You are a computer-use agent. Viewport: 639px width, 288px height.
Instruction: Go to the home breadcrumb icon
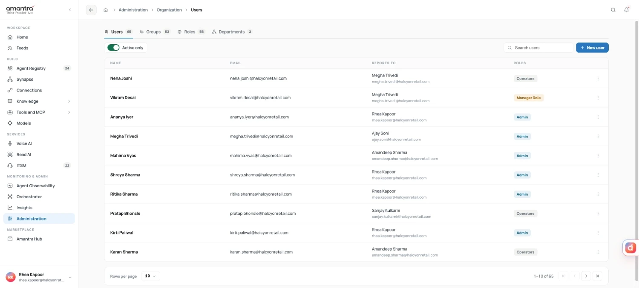106,10
